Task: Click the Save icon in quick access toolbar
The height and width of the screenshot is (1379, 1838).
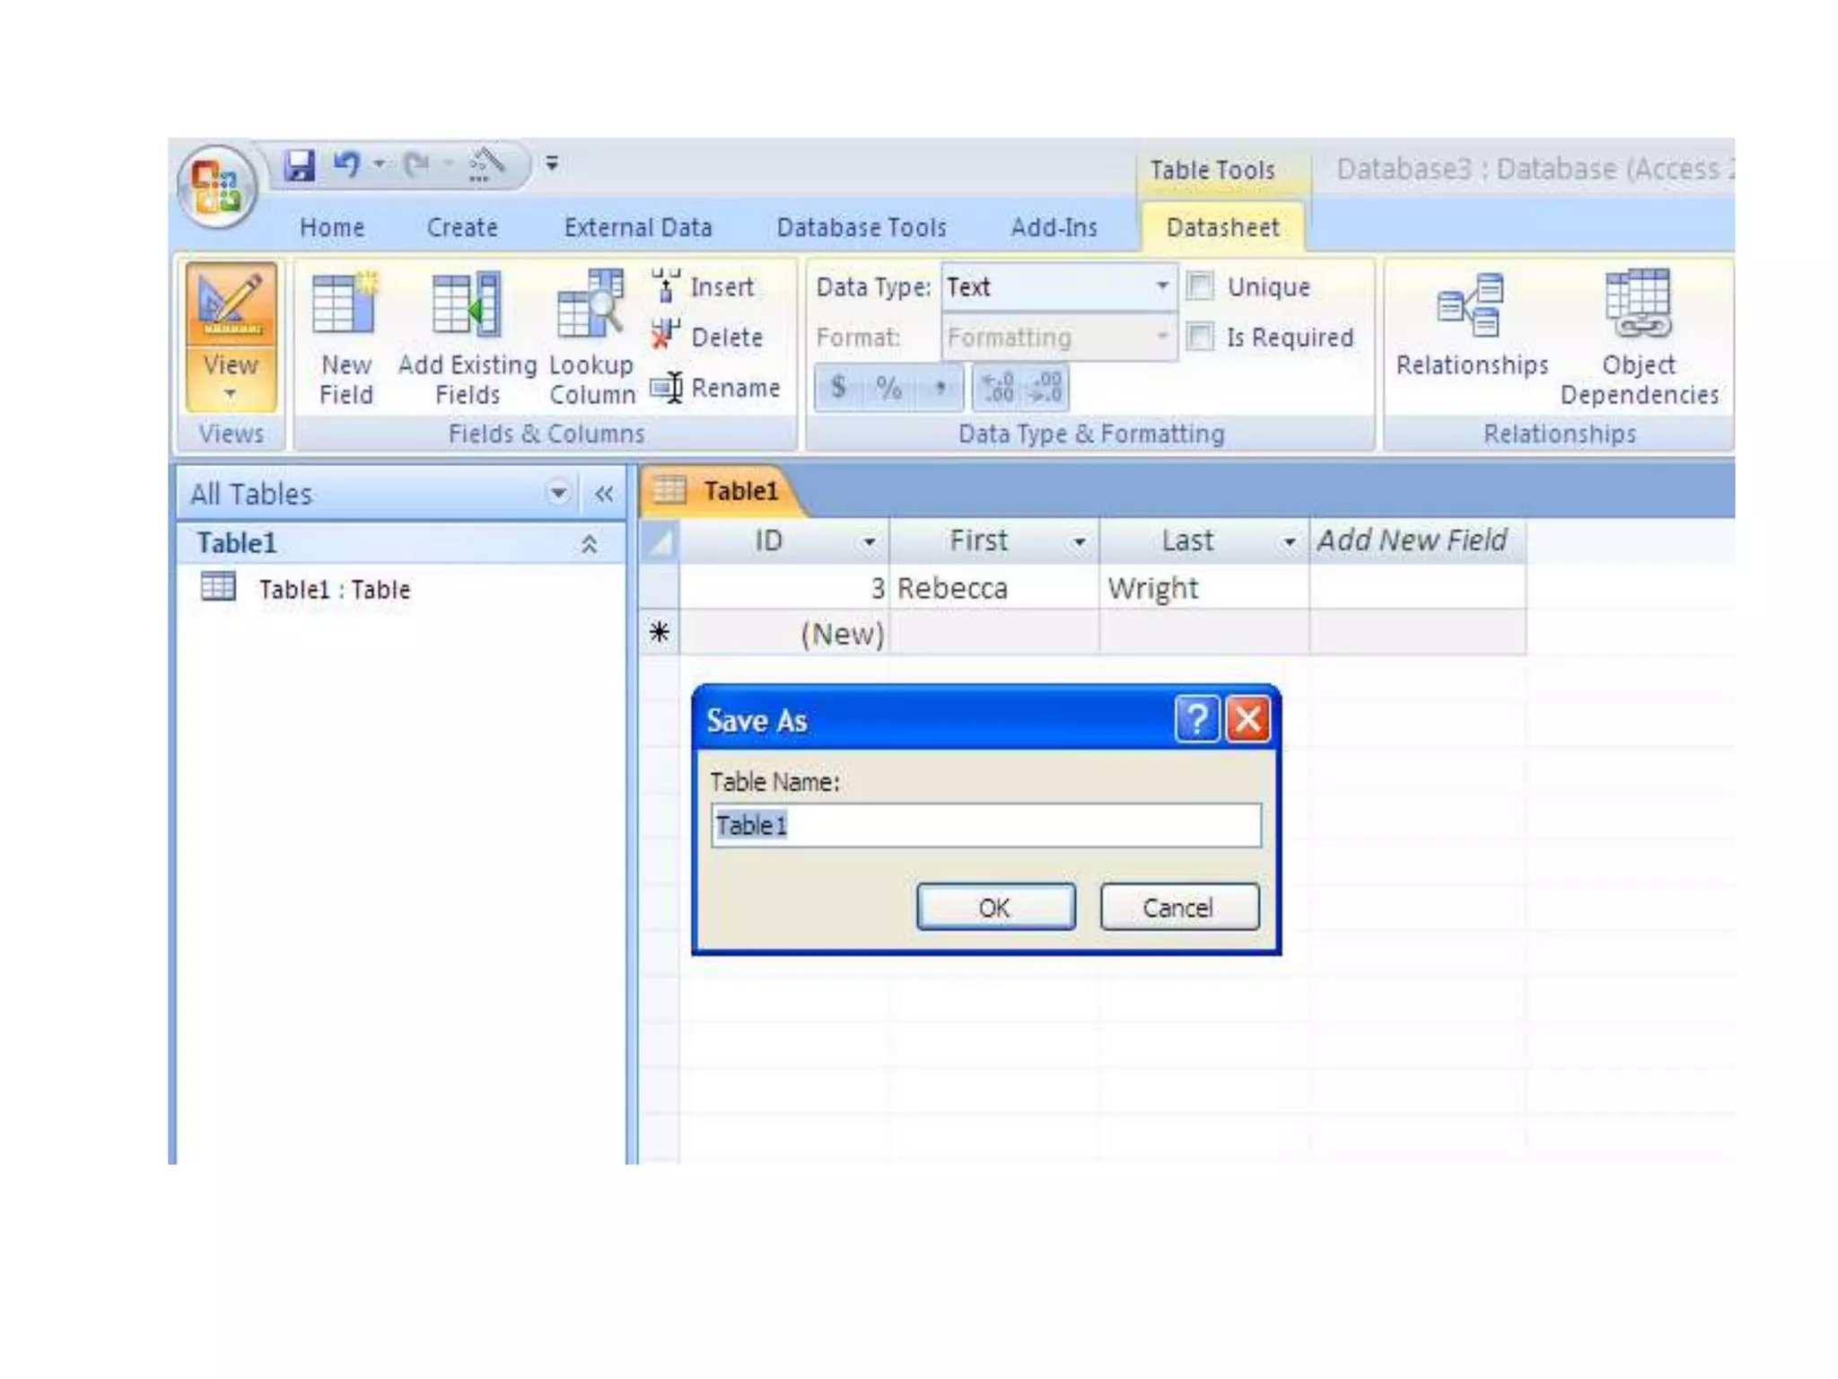Action: tap(299, 166)
